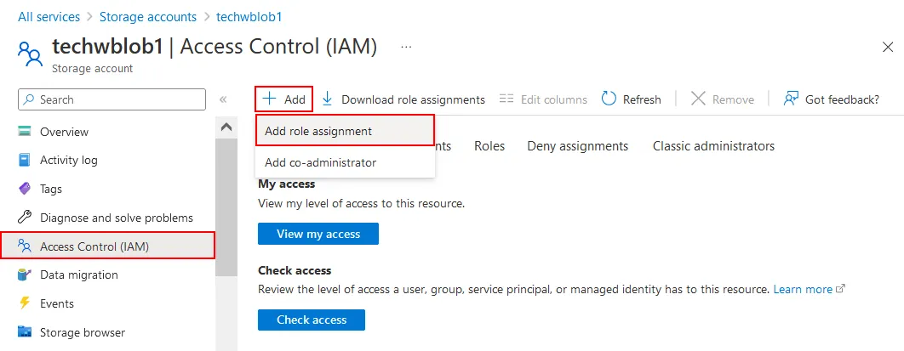Click Got feedback? in toolbar

coord(831,99)
